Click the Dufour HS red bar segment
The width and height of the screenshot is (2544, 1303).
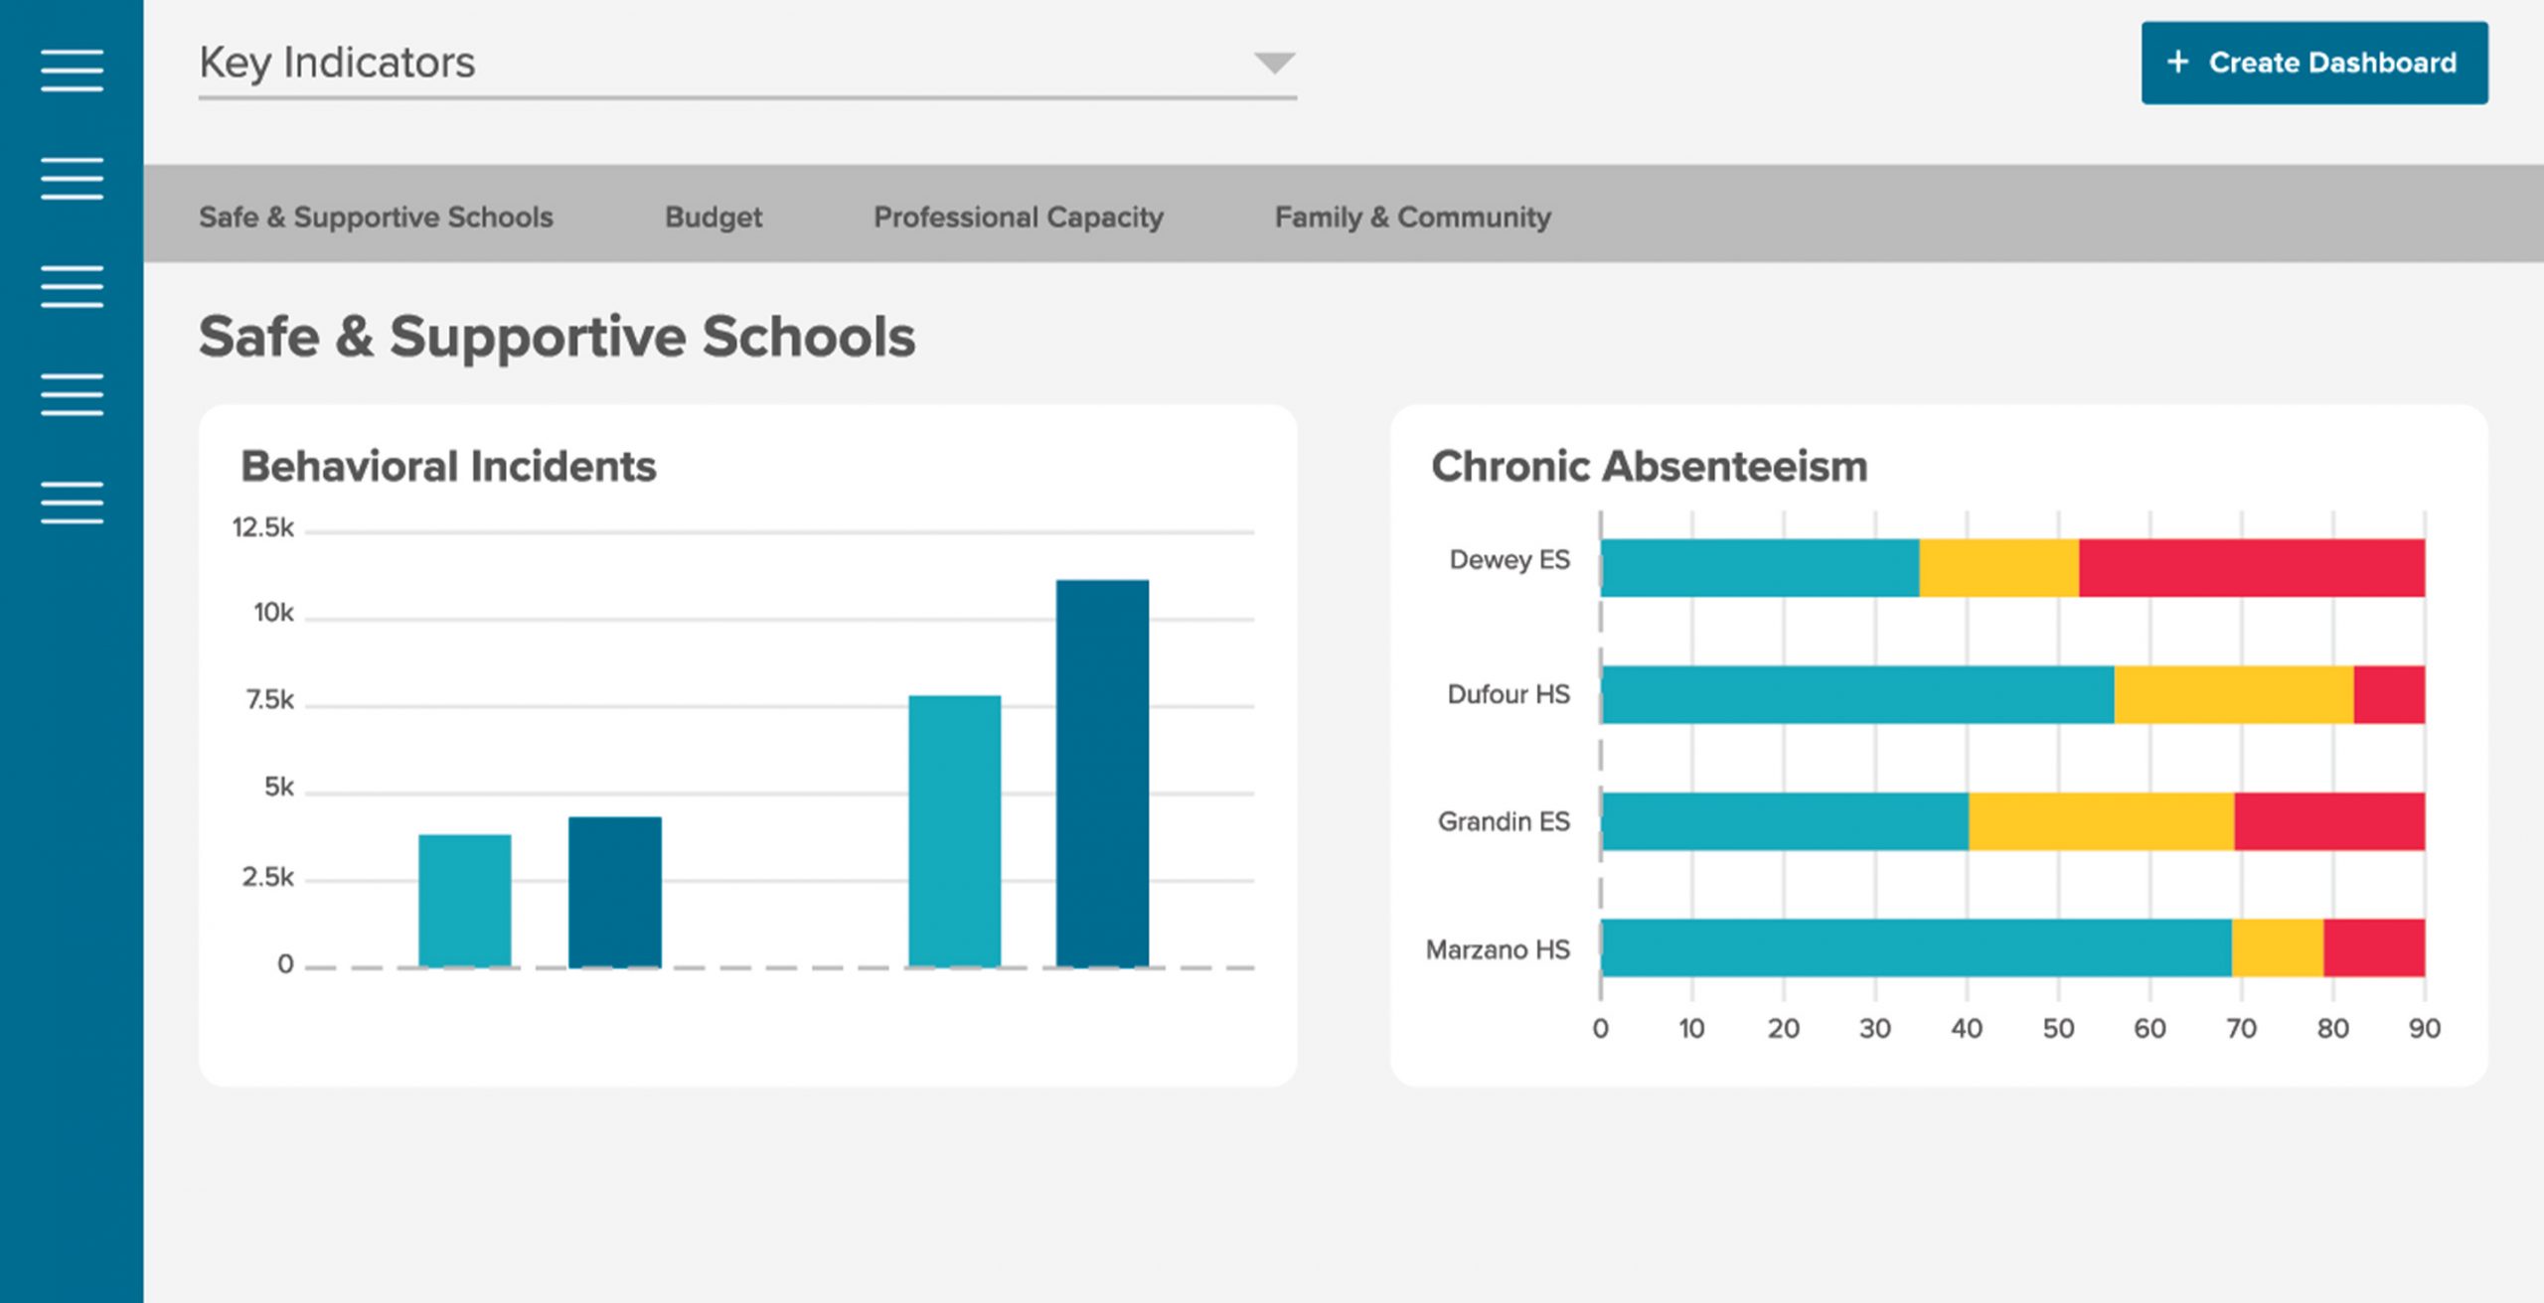click(x=2390, y=694)
